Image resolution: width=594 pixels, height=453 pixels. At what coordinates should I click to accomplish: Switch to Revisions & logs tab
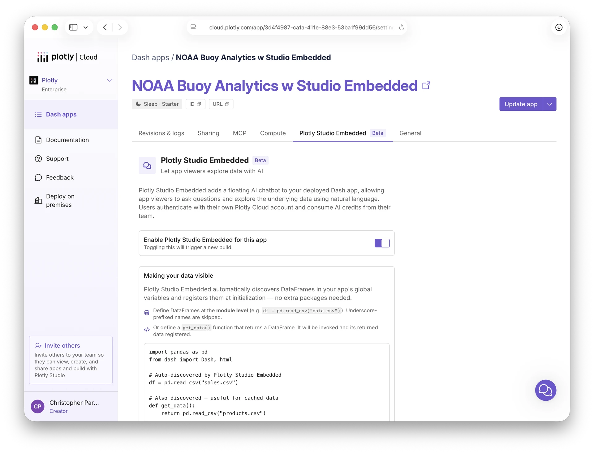click(161, 133)
